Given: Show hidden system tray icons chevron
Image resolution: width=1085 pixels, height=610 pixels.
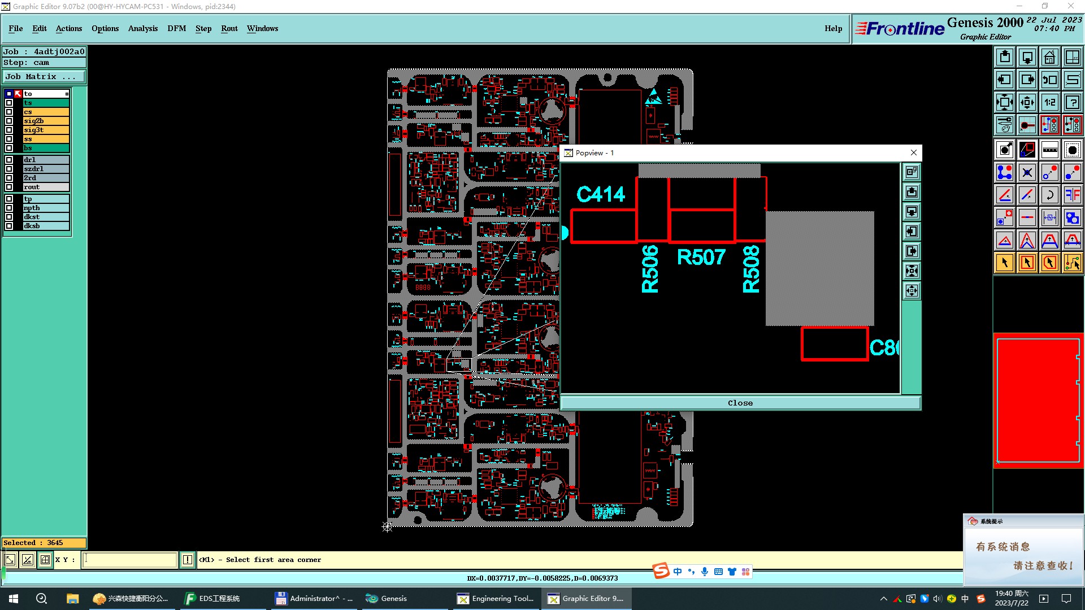Looking at the screenshot, I should [x=883, y=599].
